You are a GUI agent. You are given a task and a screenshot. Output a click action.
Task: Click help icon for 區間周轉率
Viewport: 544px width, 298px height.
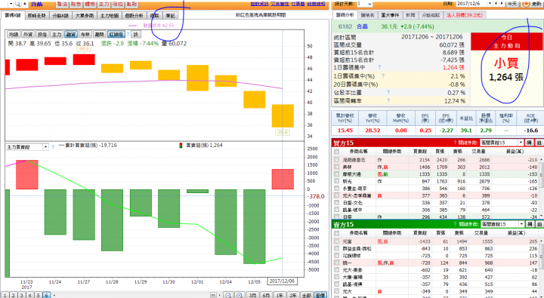click(388, 100)
